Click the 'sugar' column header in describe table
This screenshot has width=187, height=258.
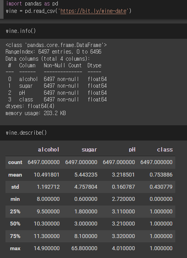click(89, 150)
